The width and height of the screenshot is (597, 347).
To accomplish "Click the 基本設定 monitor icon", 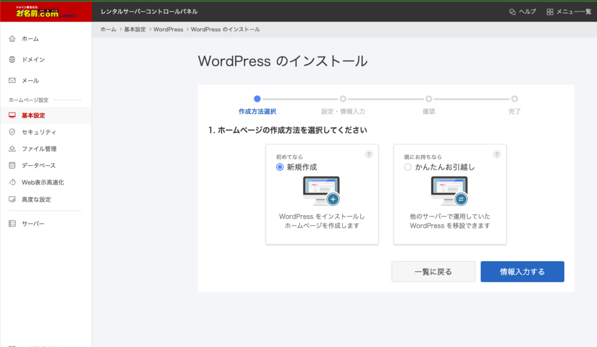I will [x=12, y=115].
